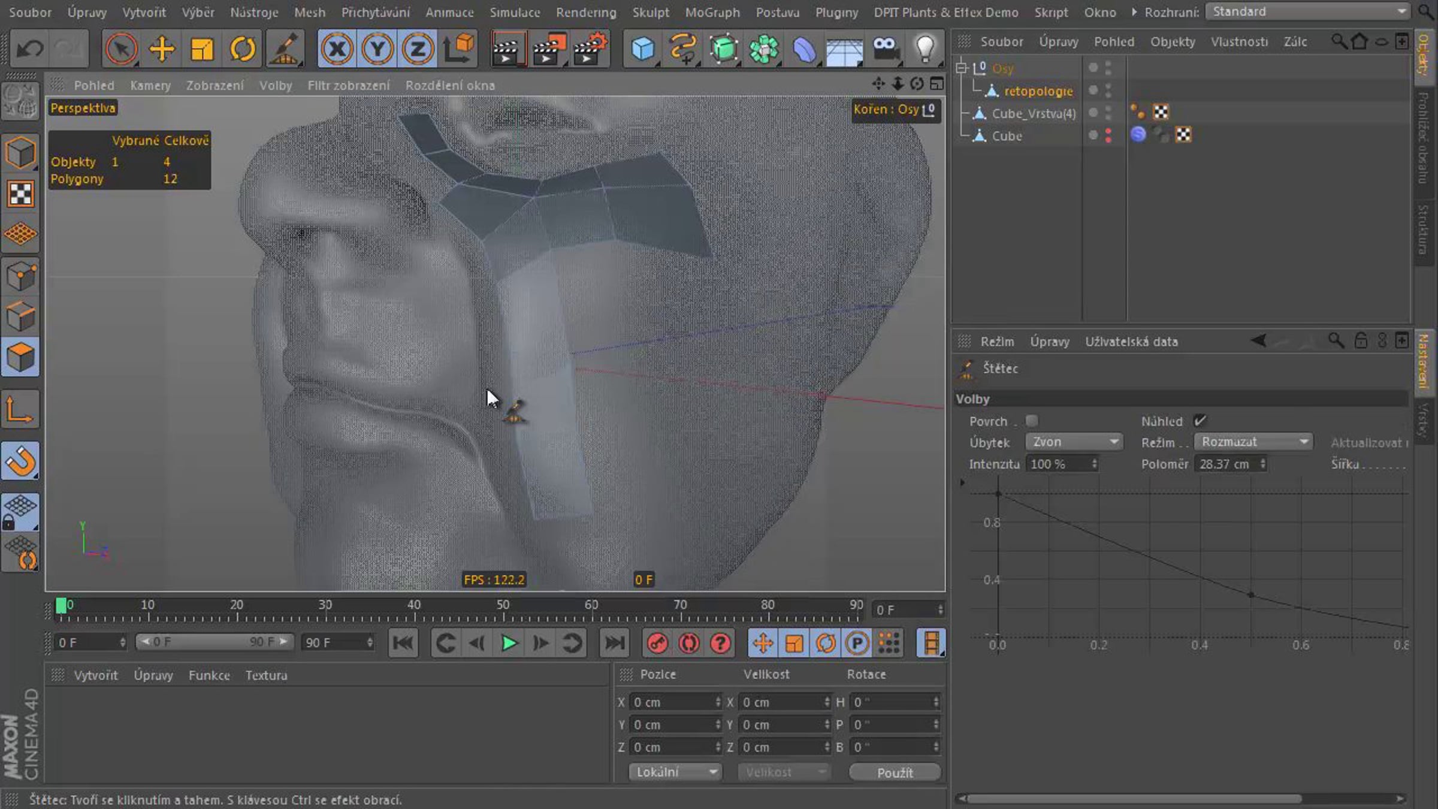Open the Úbytek Zvon dropdown
The height and width of the screenshot is (809, 1438).
1073,442
